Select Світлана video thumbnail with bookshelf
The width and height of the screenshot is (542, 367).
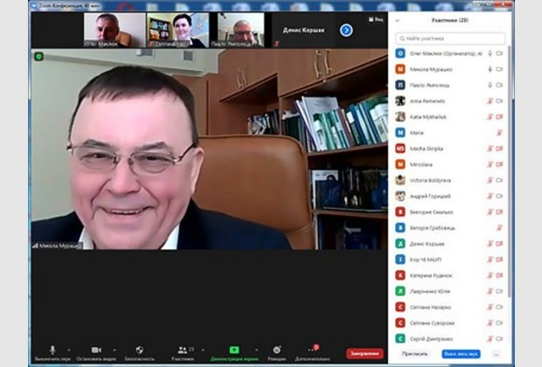(x=177, y=30)
